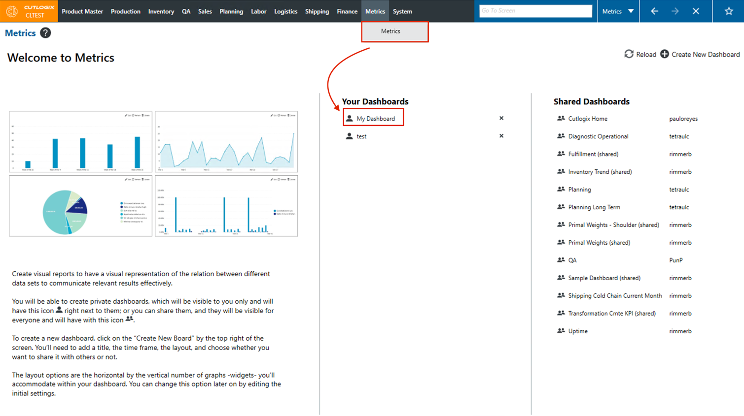Click the help question mark icon

(x=45, y=33)
